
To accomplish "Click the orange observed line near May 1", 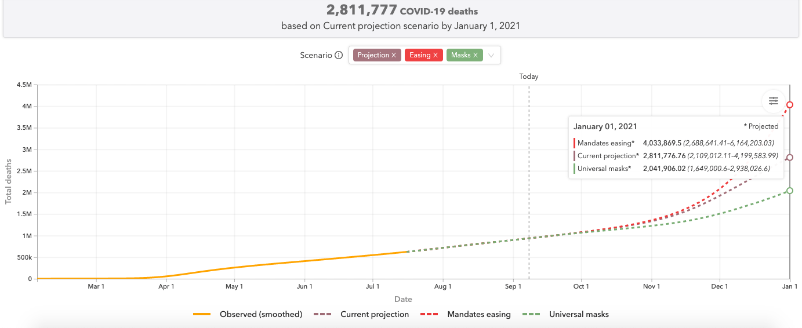I will coord(234,268).
